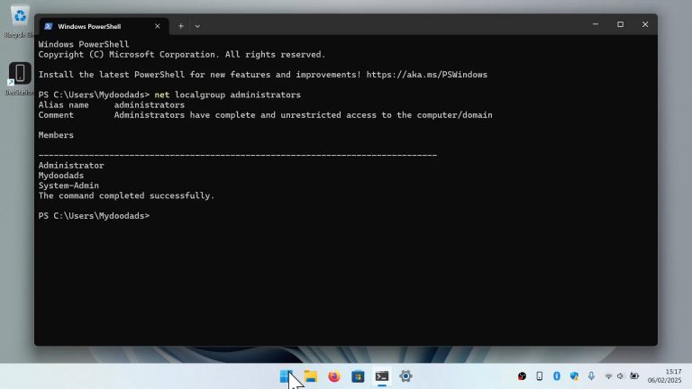The image size is (692, 389).
Task: Click the phone shortcut icon on the desktop
Action: [20, 76]
